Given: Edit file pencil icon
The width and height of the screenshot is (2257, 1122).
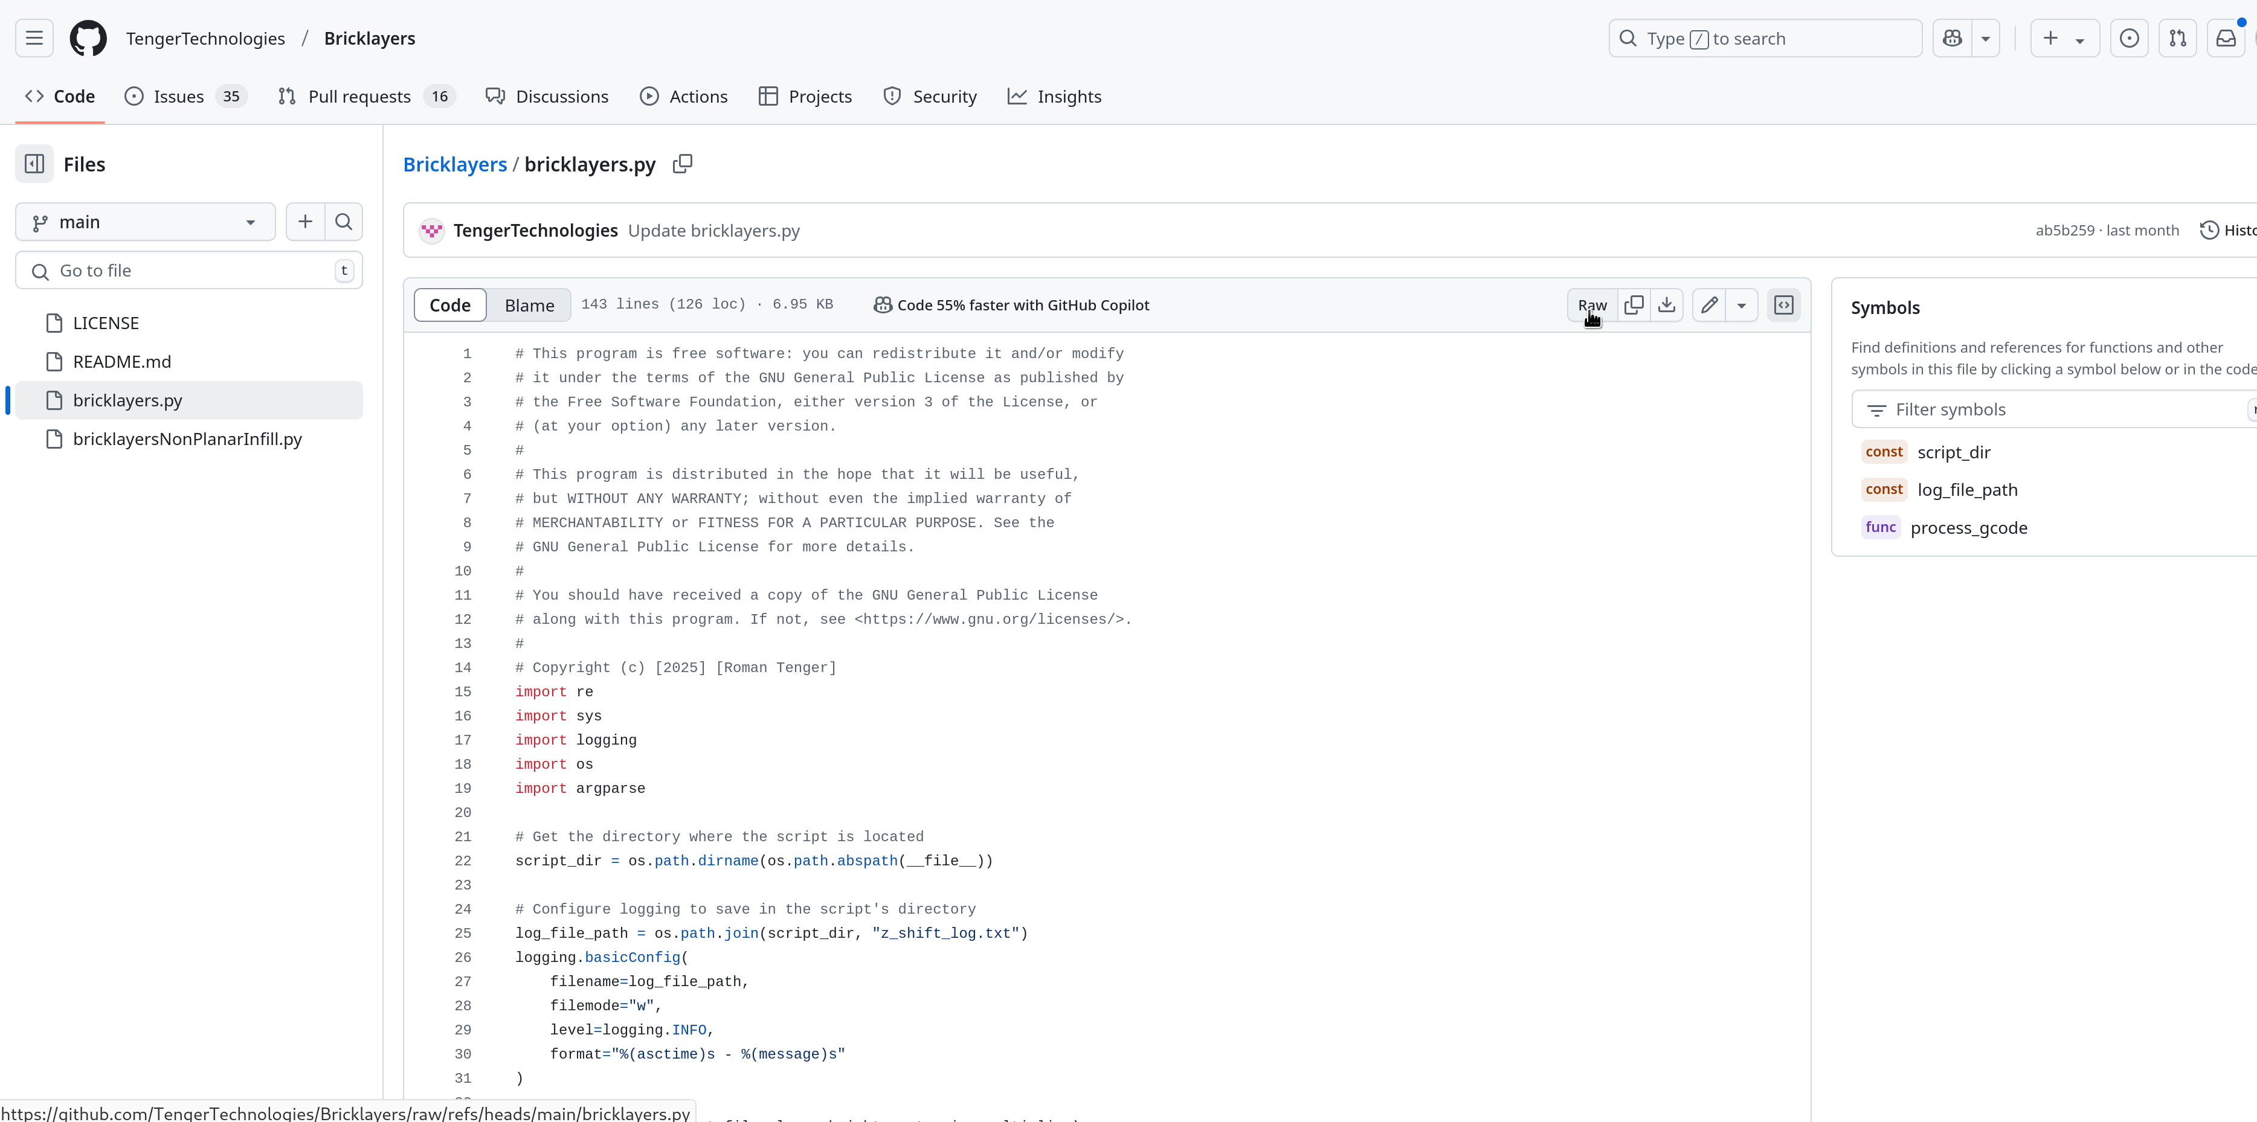Looking at the screenshot, I should click(1708, 305).
